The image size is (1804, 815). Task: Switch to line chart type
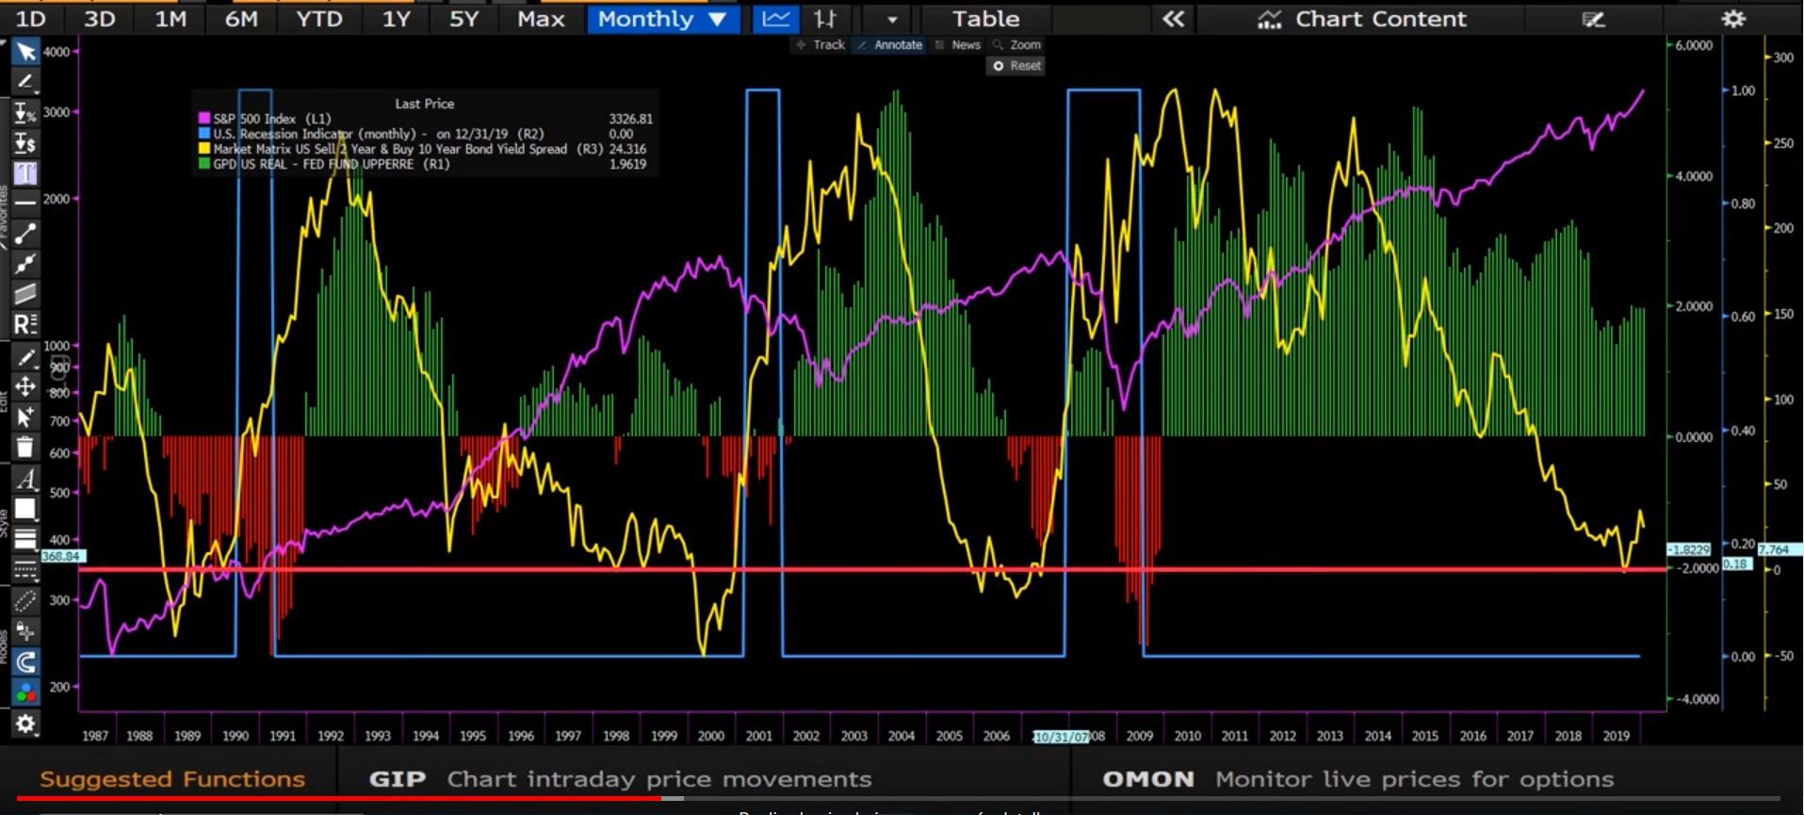tap(776, 19)
